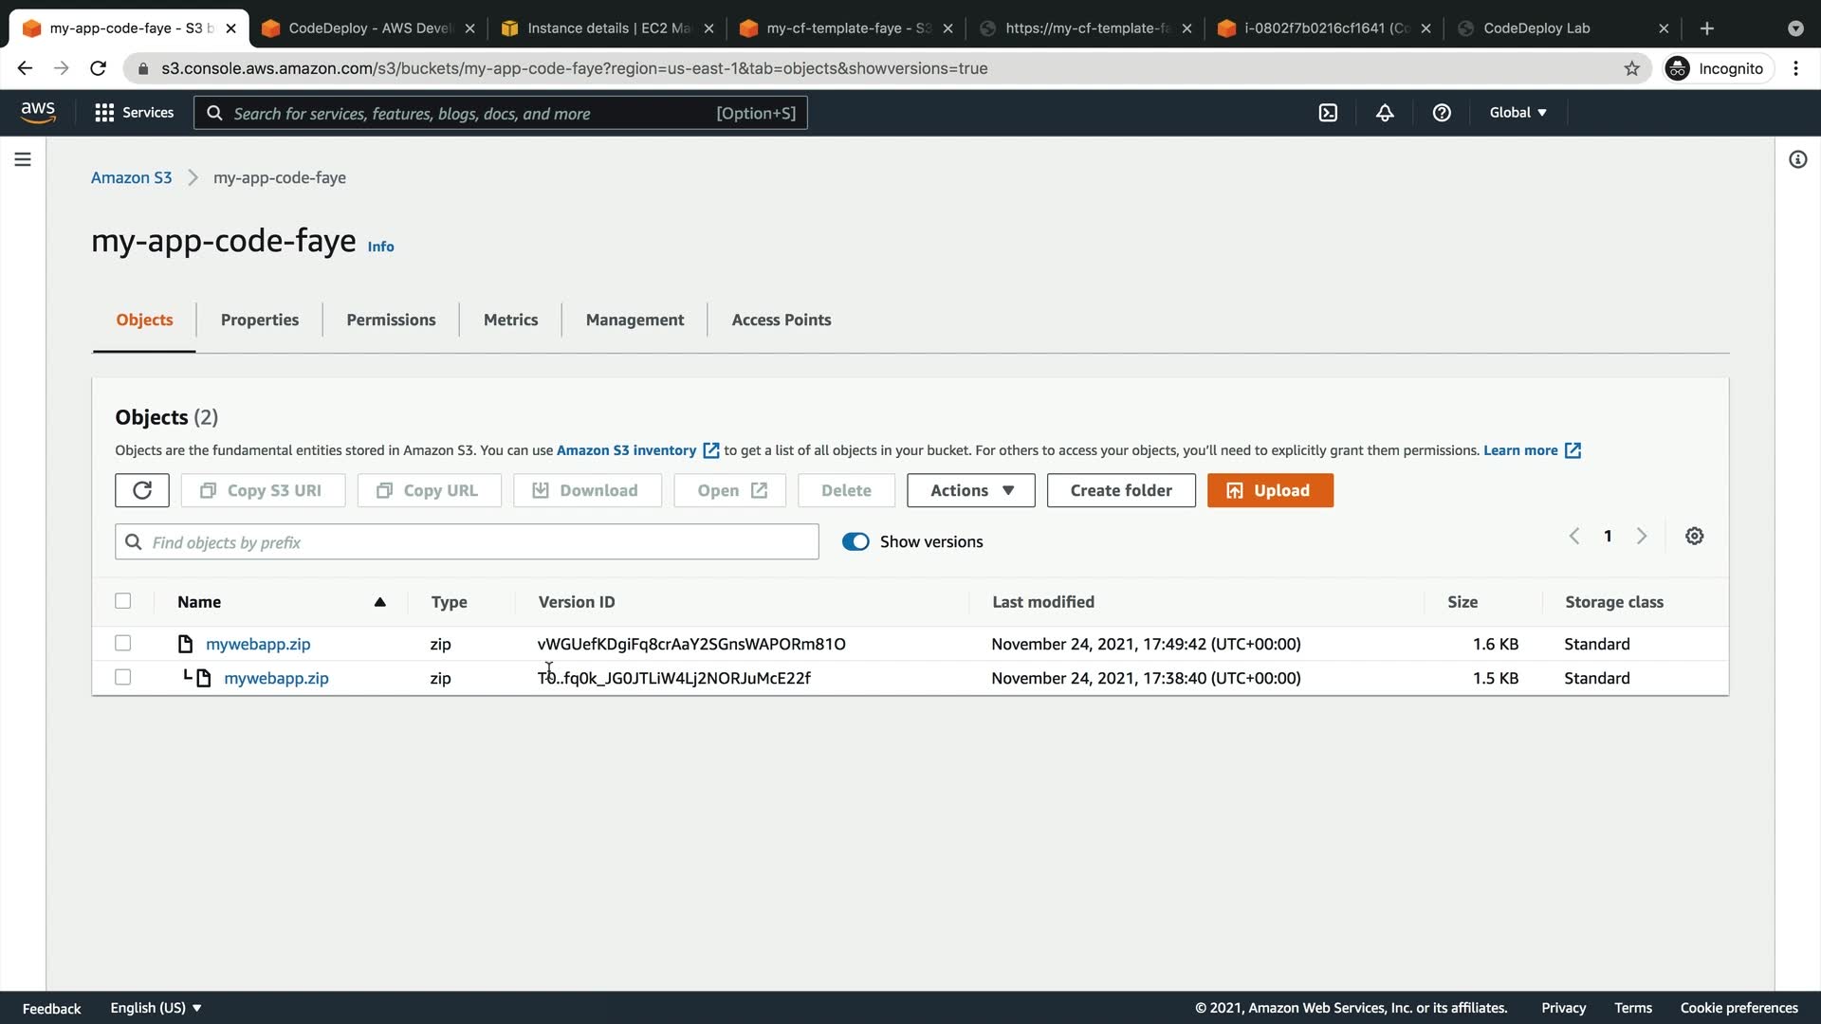Open the Global region dropdown
This screenshot has height=1024, width=1821.
coord(1517,113)
